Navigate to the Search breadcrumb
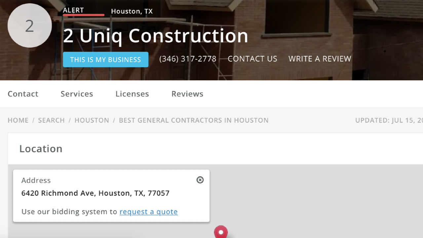423x238 pixels. point(52,120)
